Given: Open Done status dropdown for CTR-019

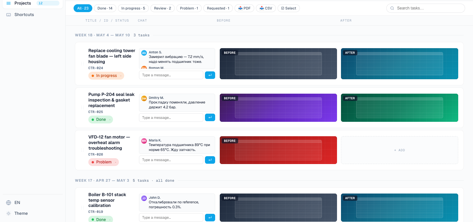Looking at the screenshot, I should click(x=101, y=219).
